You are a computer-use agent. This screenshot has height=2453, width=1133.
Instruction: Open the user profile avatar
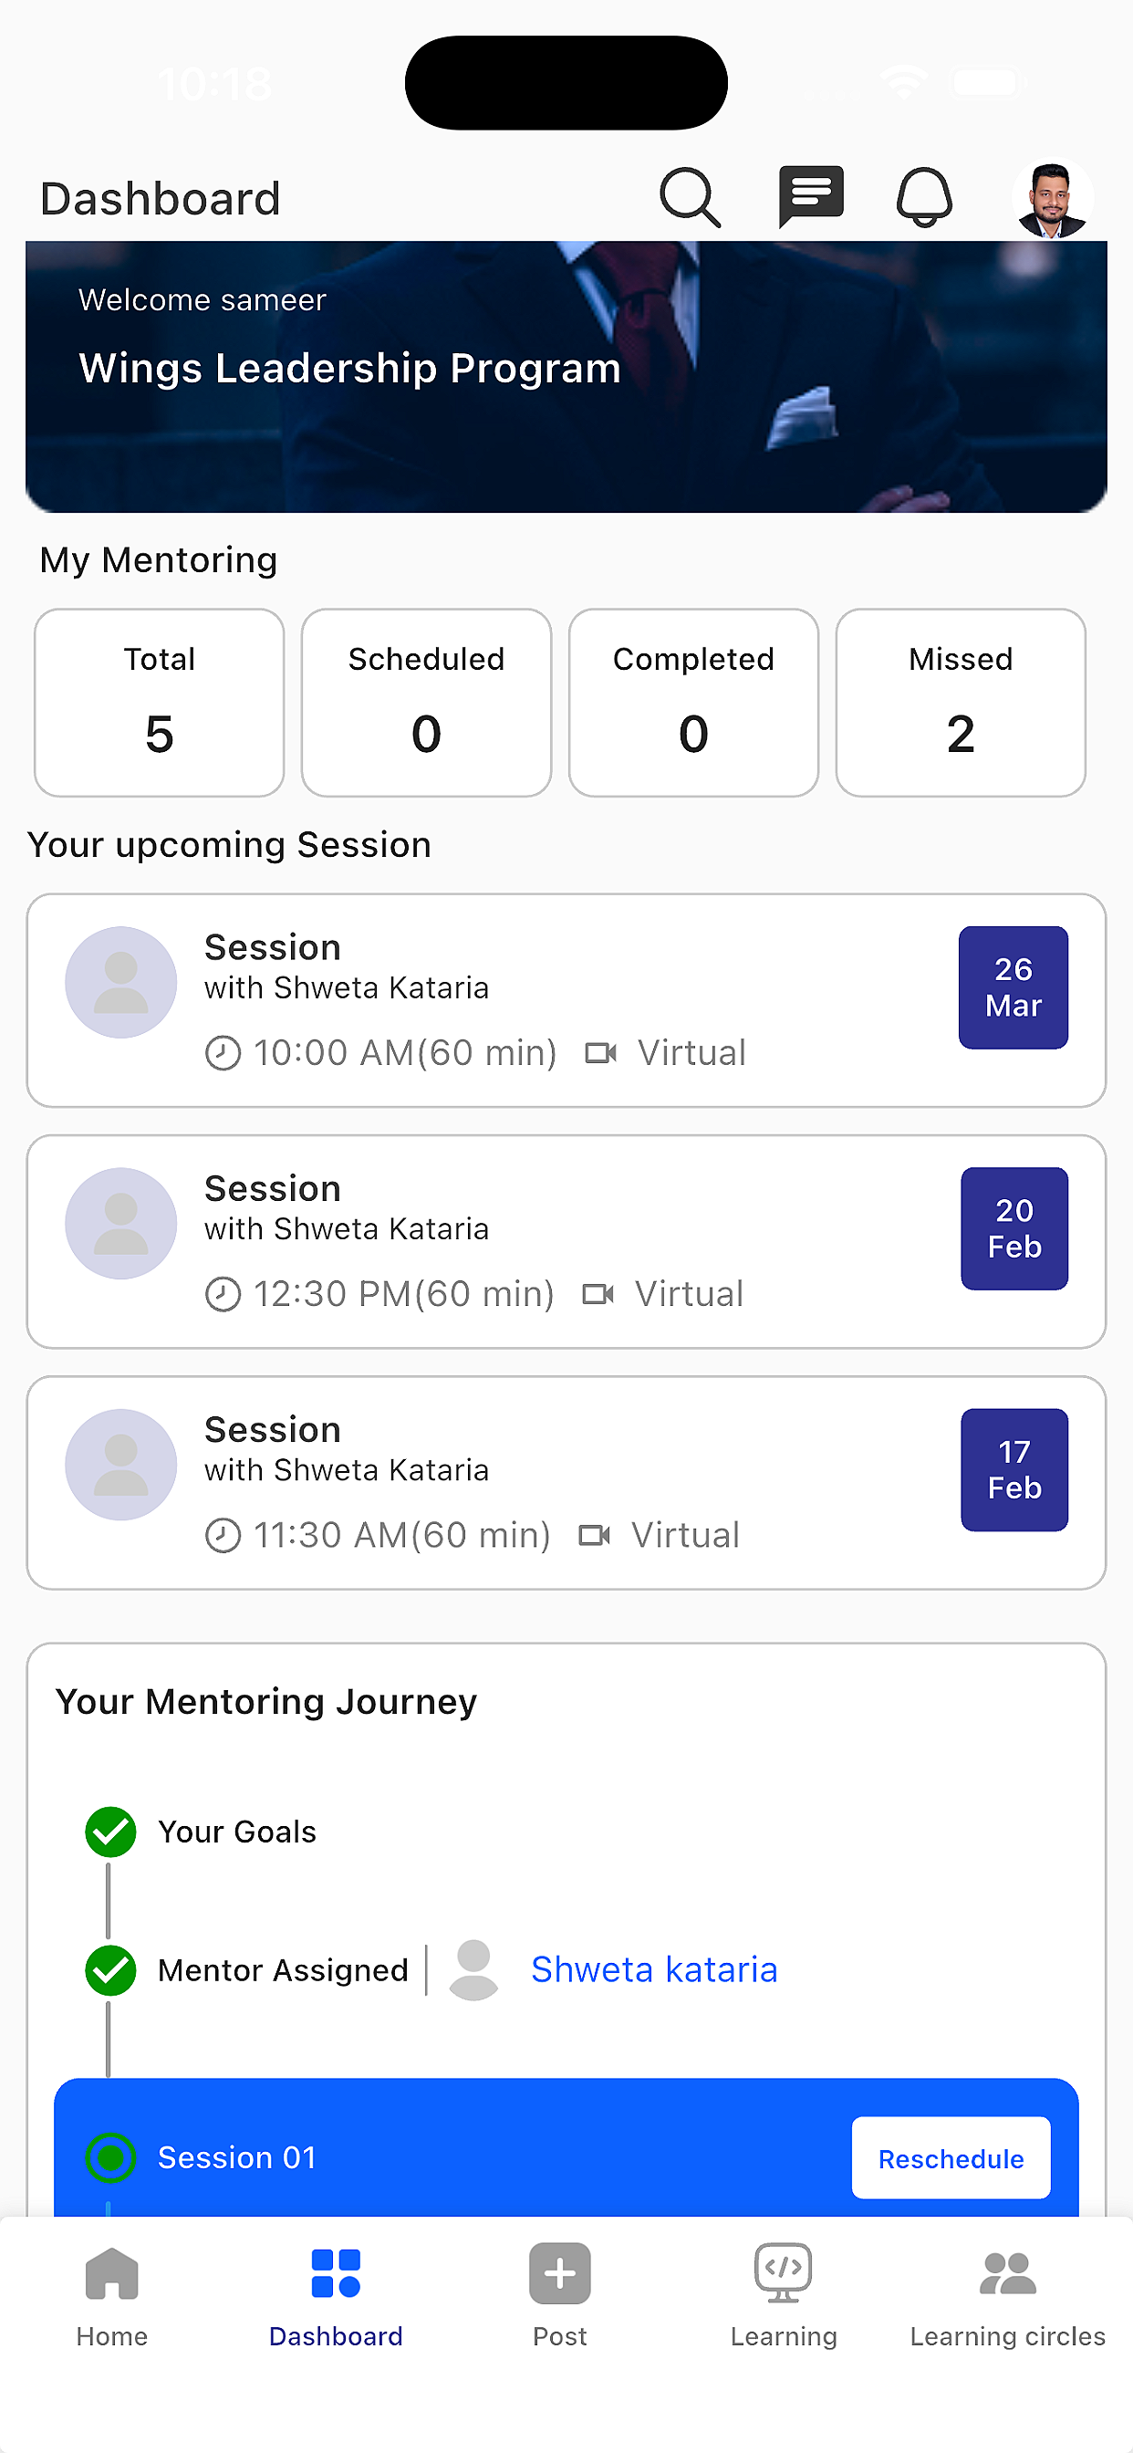pyautogui.click(x=1052, y=199)
